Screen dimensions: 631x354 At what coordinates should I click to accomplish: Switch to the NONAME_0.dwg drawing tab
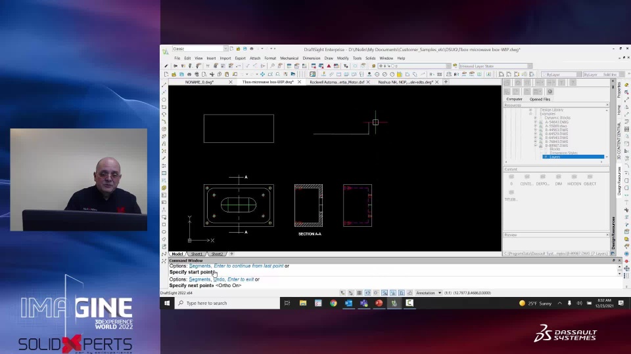point(200,82)
